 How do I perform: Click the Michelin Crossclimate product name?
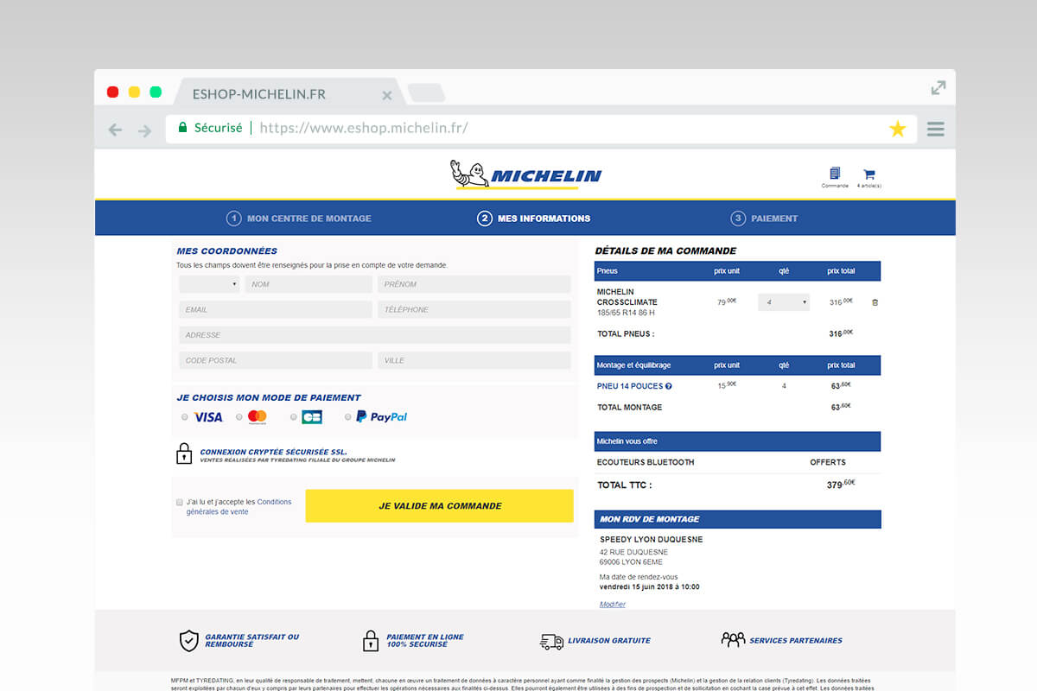tap(627, 297)
